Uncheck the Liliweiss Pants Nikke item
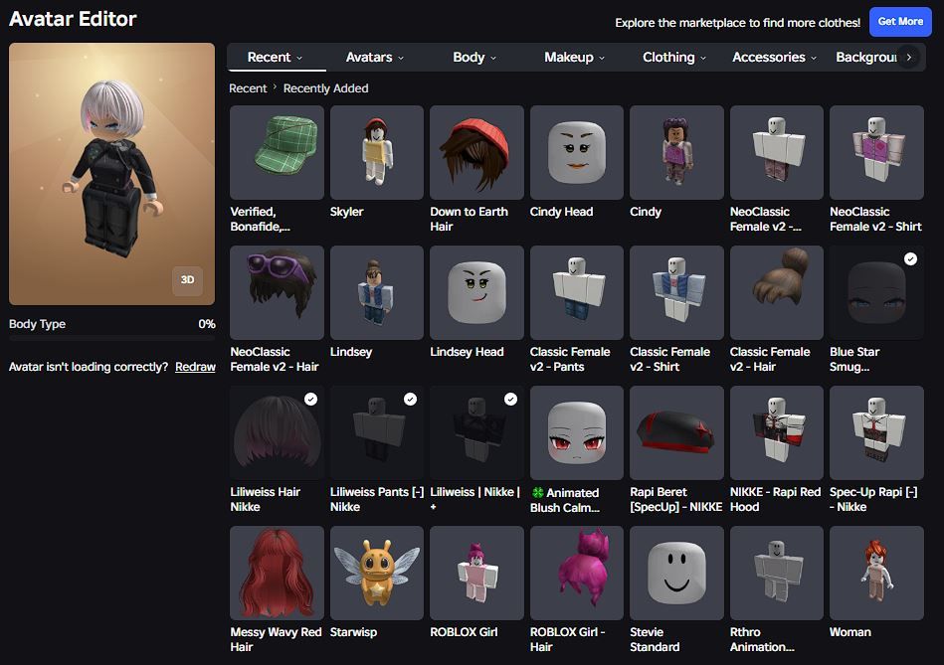This screenshot has height=665, width=944. pyautogui.click(x=411, y=399)
